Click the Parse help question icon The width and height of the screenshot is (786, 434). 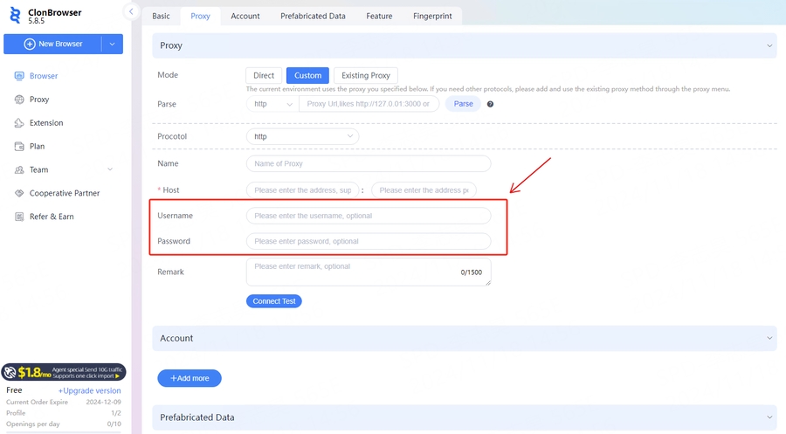490,104
